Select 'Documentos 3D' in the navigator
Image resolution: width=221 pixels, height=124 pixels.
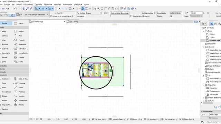(x=212, y=72)
